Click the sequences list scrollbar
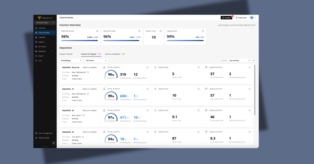 point(255,90)
